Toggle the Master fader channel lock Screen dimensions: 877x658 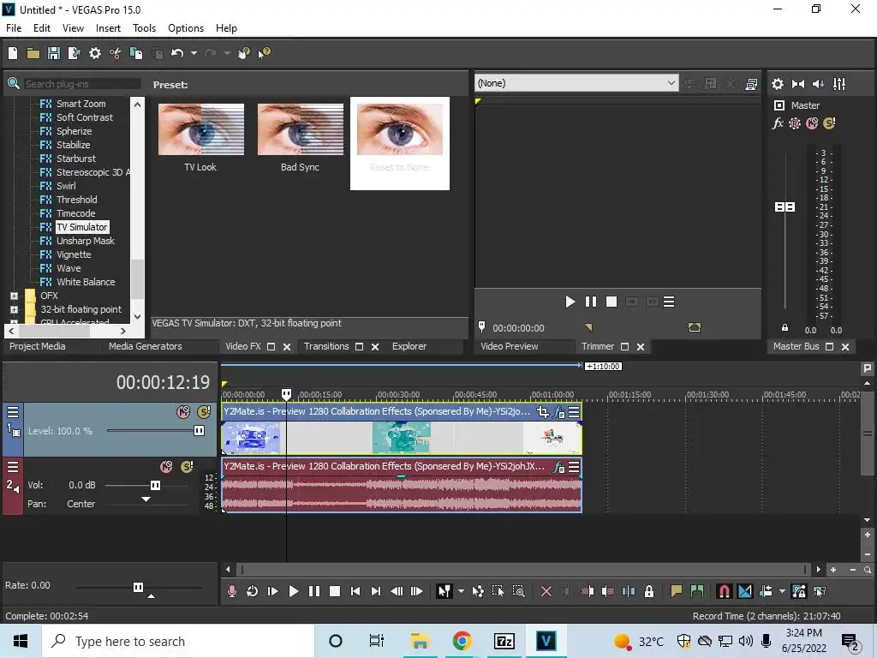pos(785,328)
